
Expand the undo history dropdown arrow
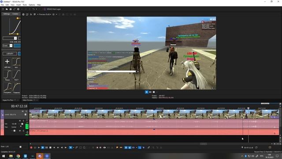tap(37, 9)
